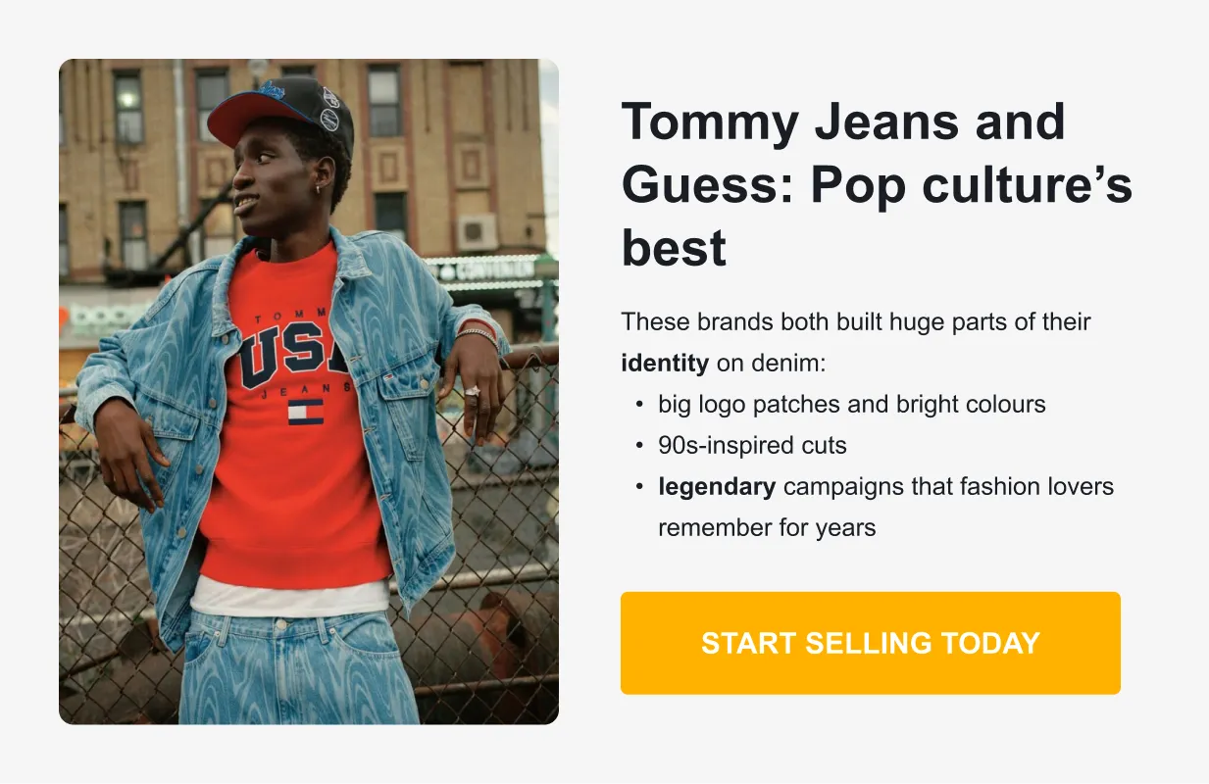The height and width of the screenshot is (784, 1209).
Task: Open the photo of the man in denim
Action: [308, 391]
